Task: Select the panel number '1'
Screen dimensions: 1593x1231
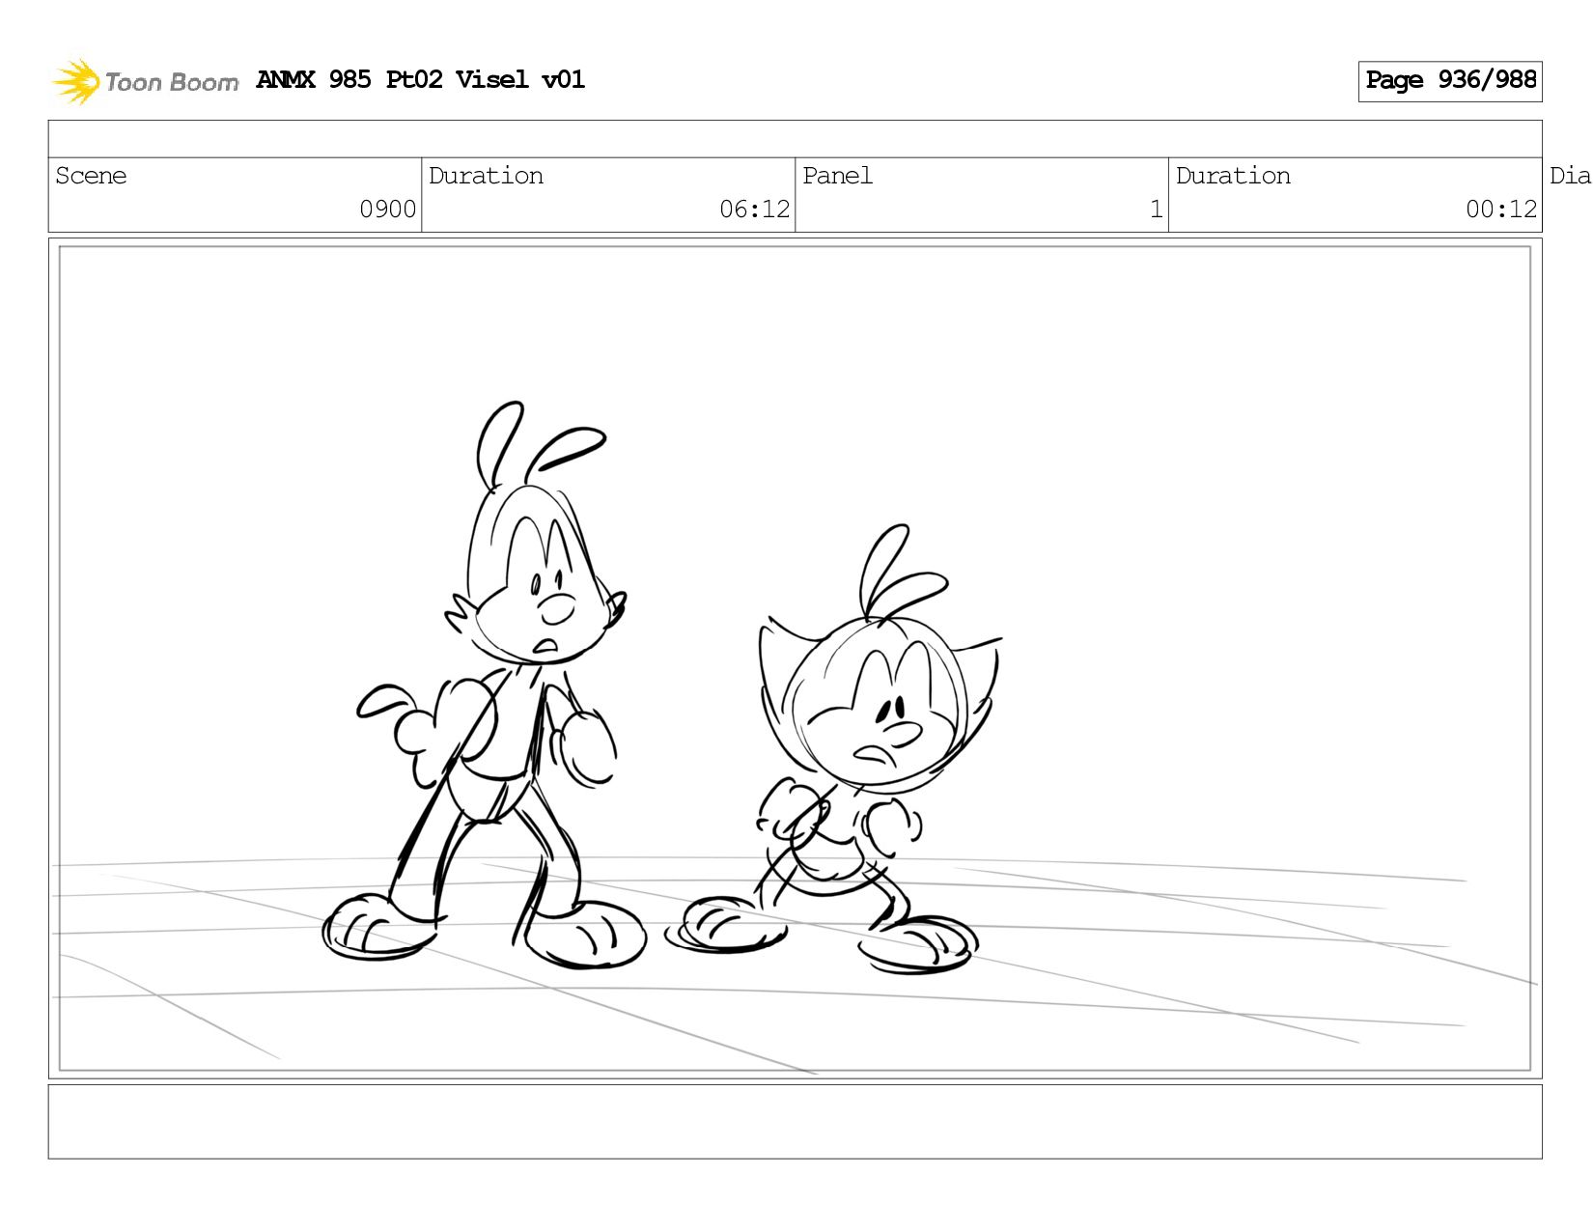Action: click(1156, 210)
